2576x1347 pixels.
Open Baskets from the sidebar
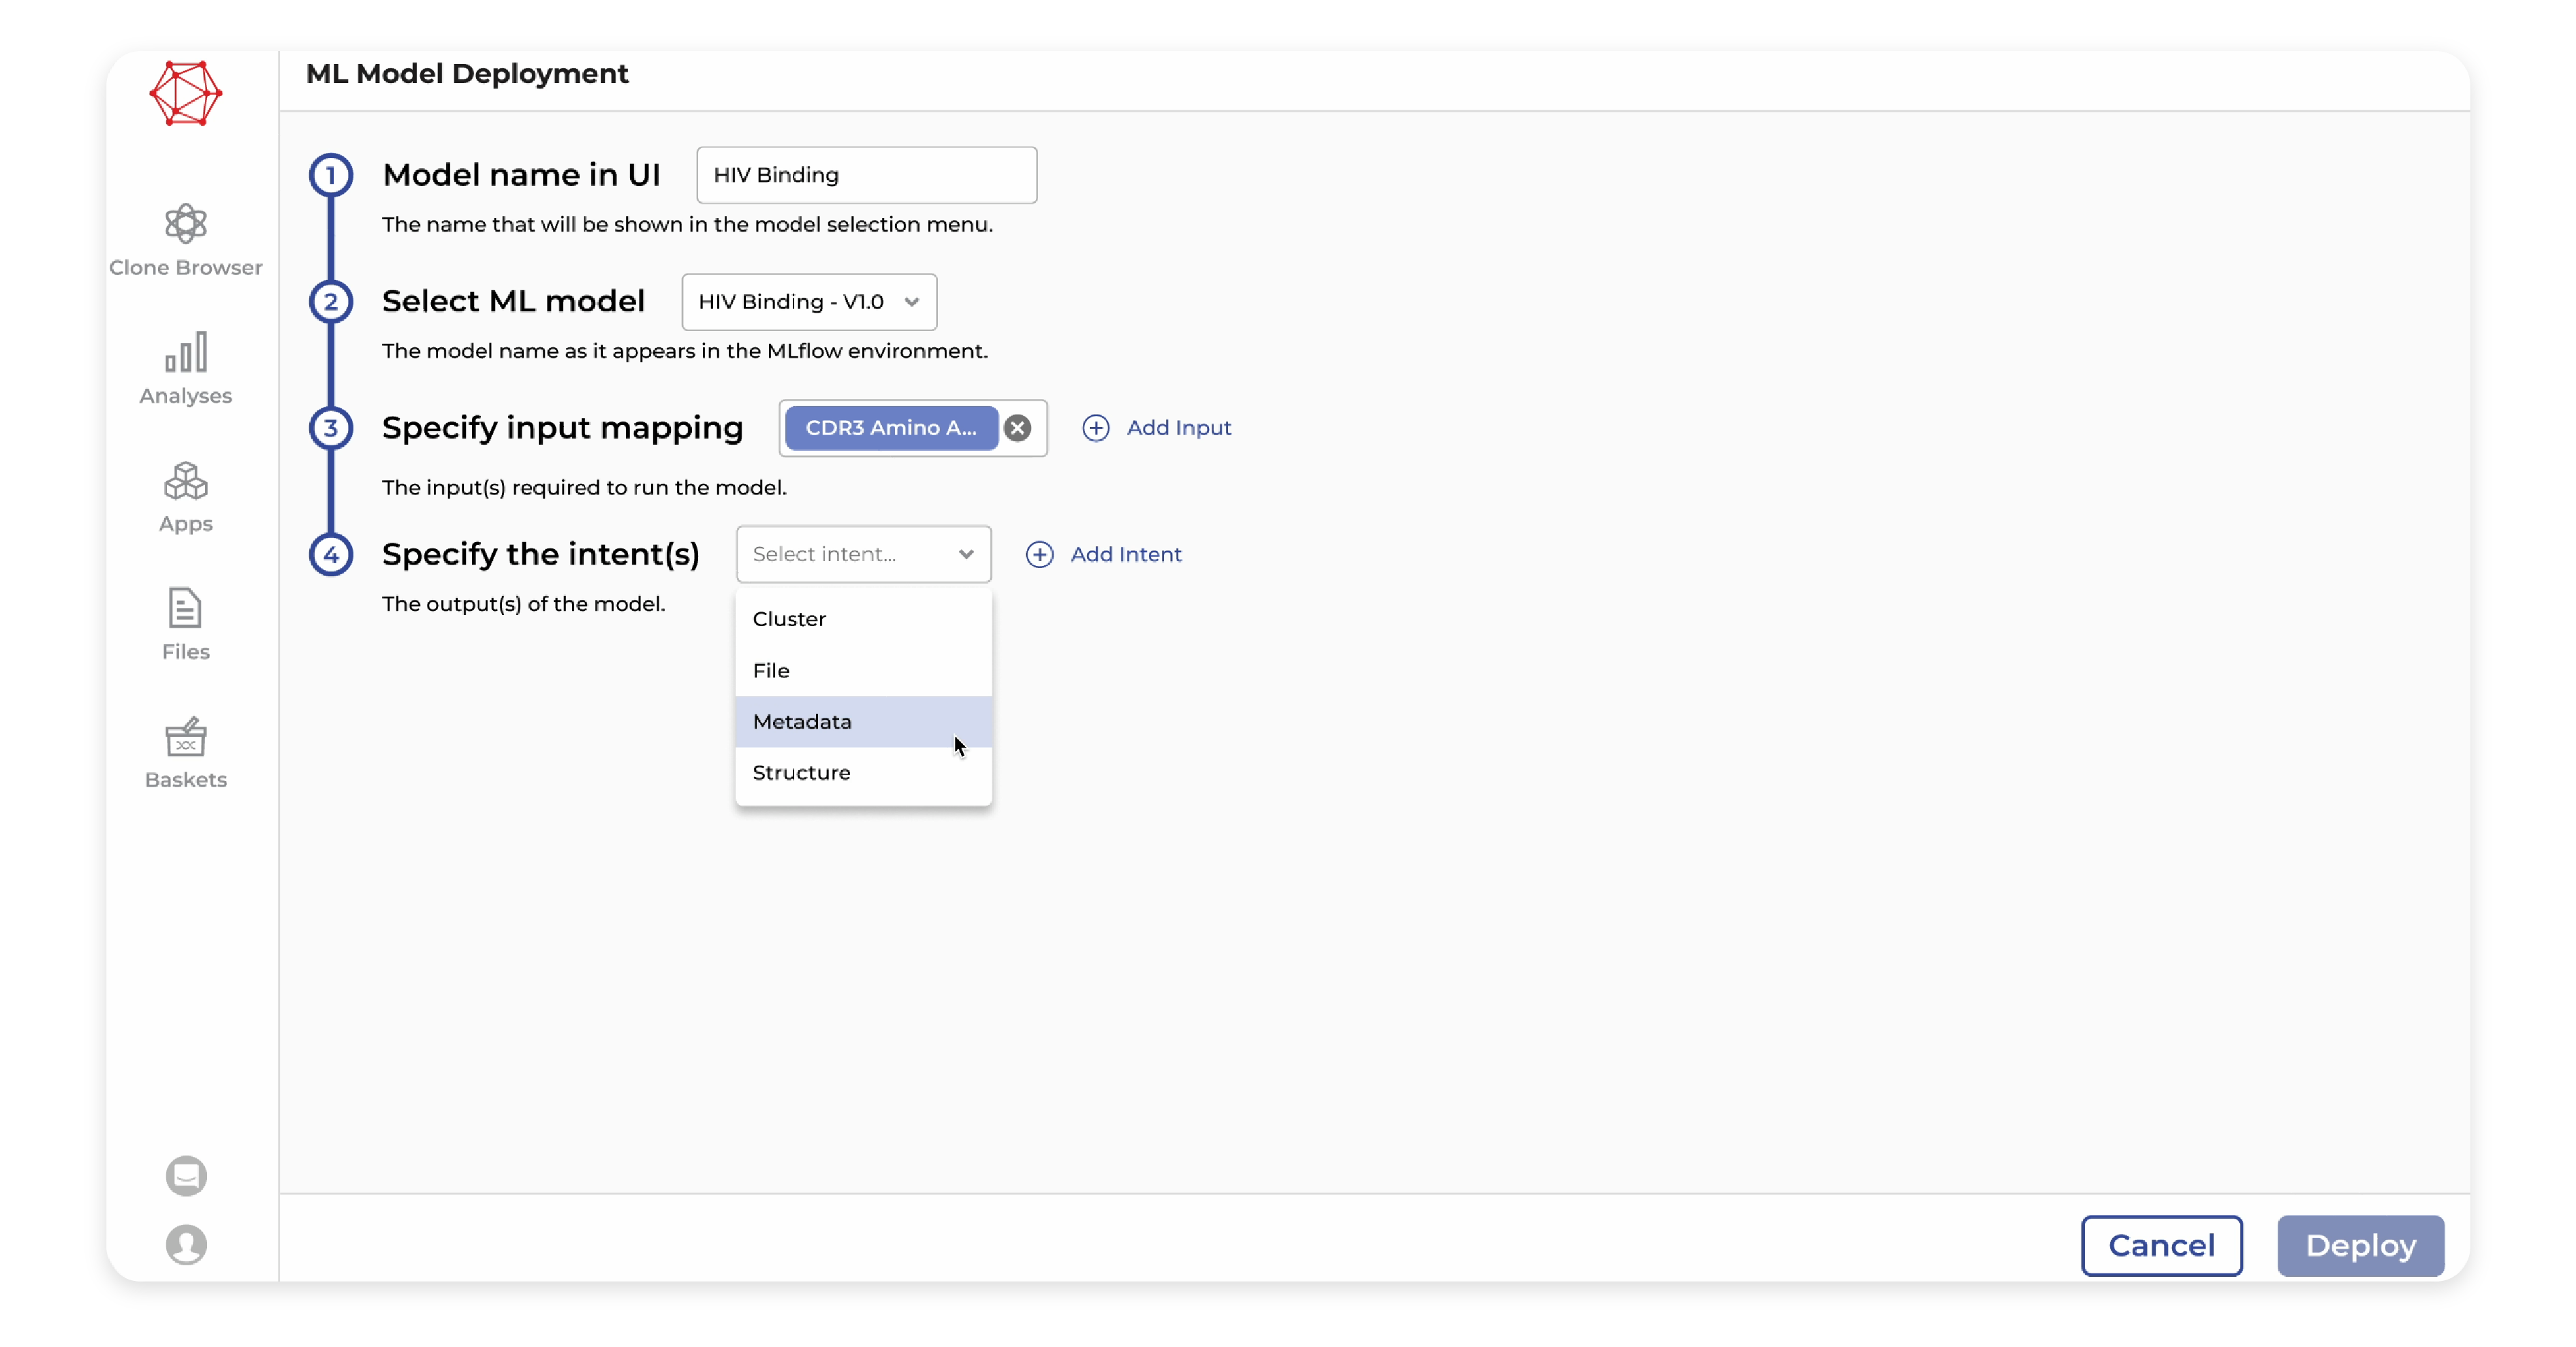(186, 753)
